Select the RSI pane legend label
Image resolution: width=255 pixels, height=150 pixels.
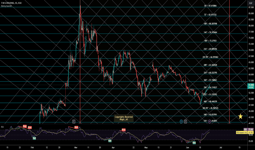point(2,127)
